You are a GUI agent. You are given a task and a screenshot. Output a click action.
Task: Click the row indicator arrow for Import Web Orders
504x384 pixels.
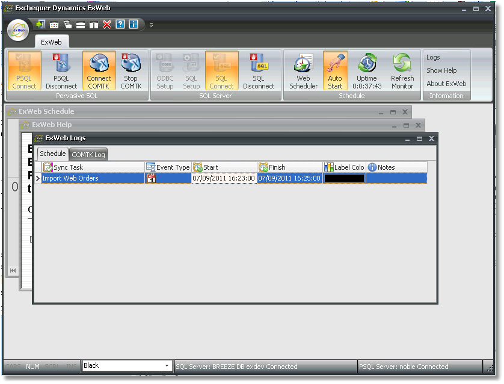click(38, 178)
